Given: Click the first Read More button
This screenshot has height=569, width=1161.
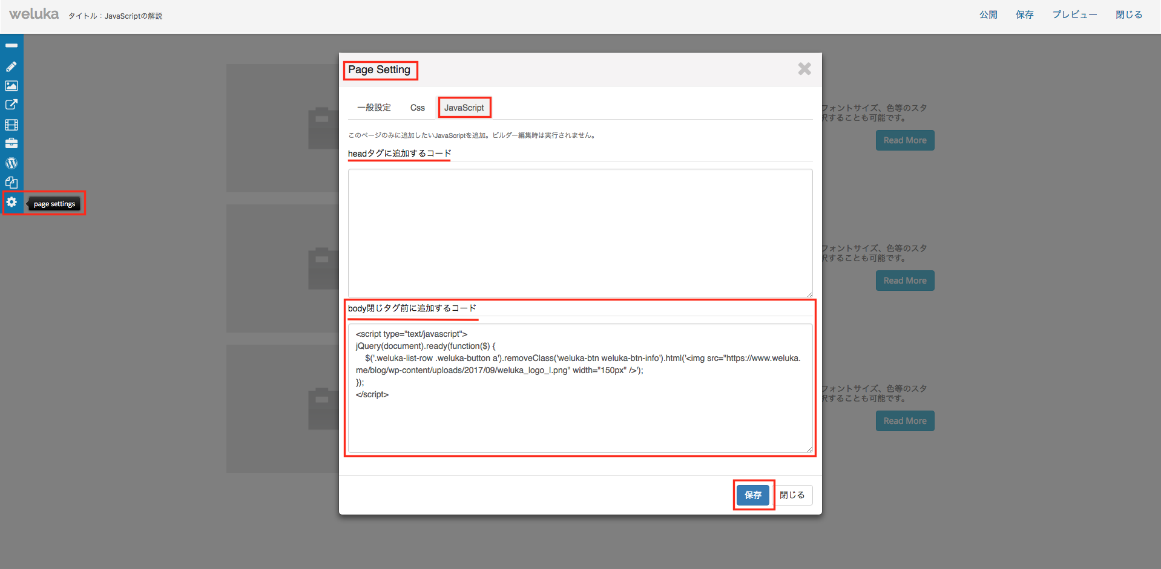Looking at the screenshot, I should coord(905,140).
